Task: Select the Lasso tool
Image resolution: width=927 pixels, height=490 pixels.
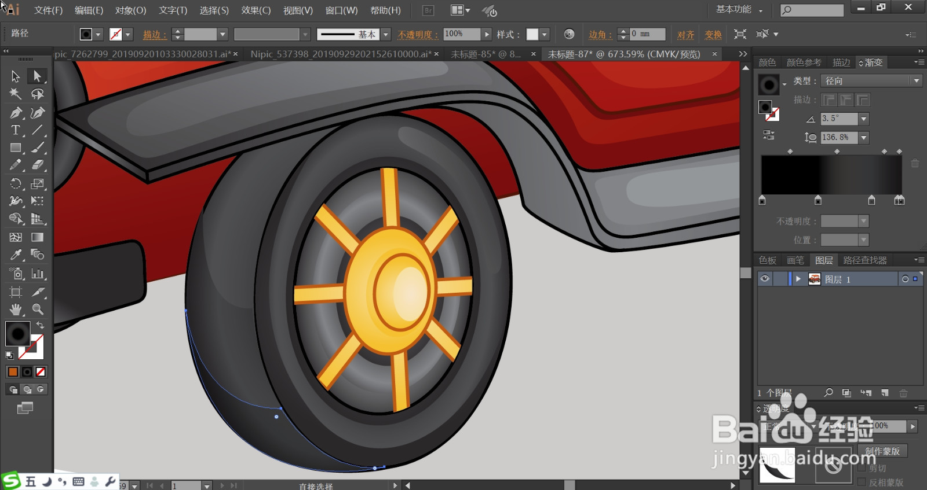Action: 37,94
